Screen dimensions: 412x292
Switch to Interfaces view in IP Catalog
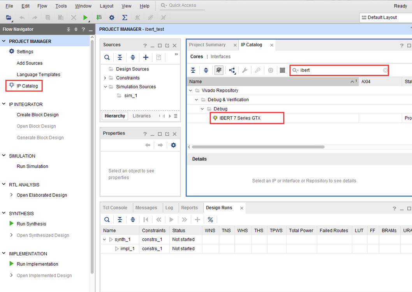click(220, 56)
